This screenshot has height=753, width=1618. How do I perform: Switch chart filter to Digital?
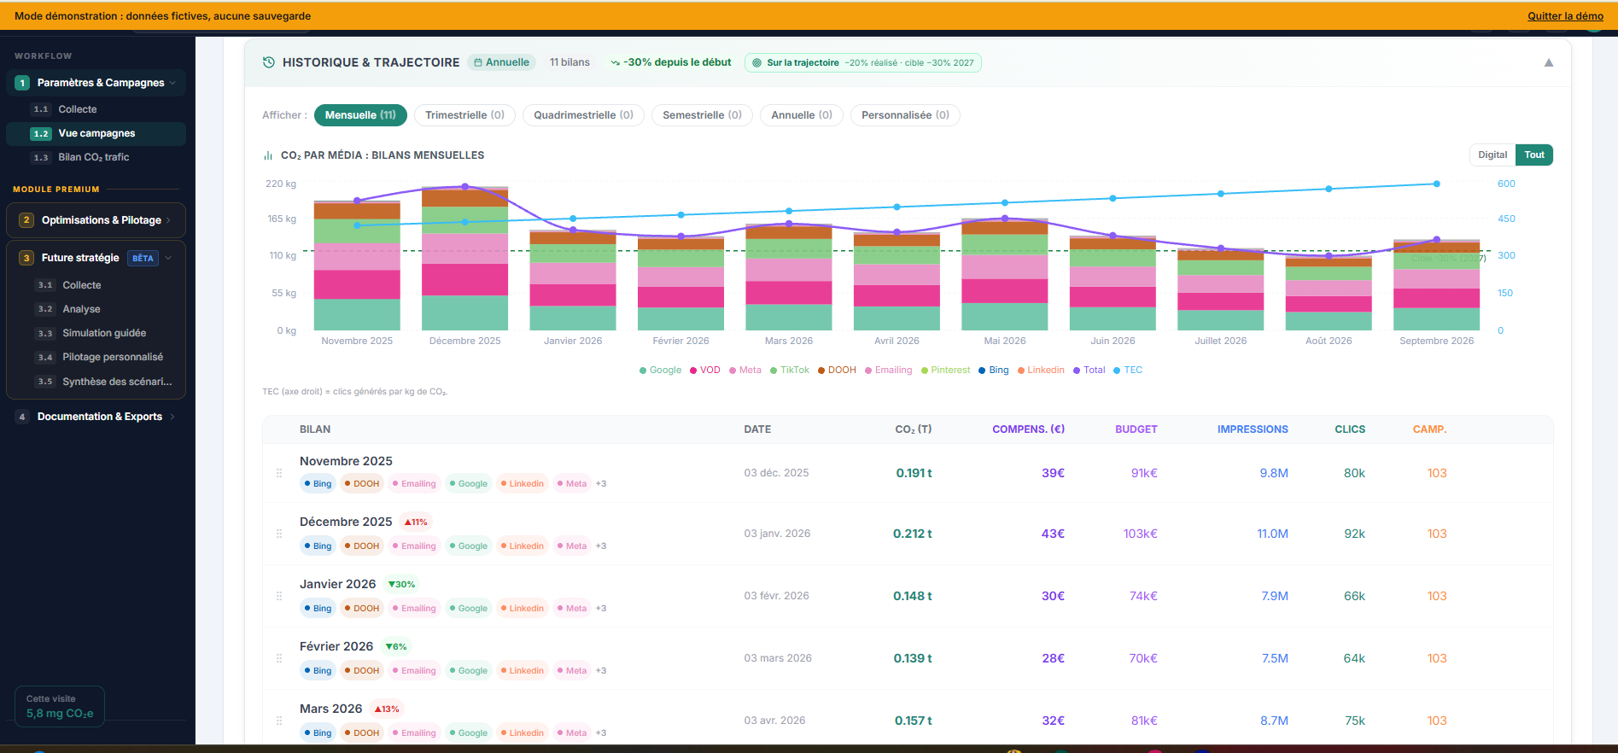point(1492,155)
